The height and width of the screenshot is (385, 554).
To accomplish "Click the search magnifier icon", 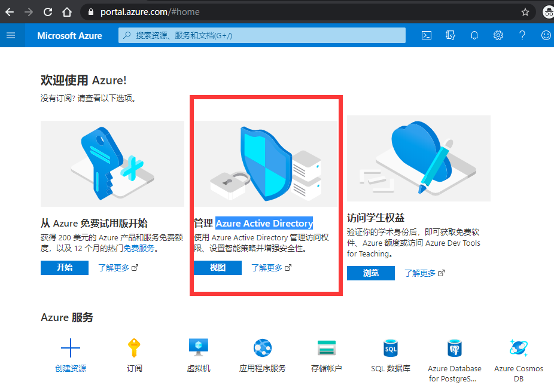I will (127, 35).
